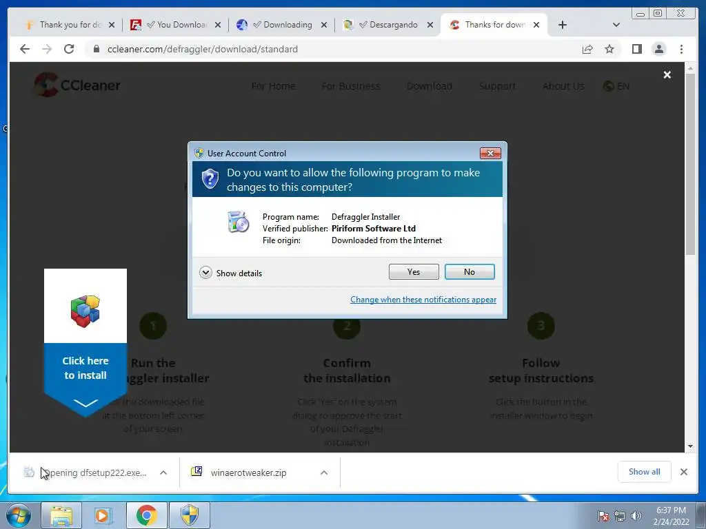Click Show all downloads
The image size is (706, 529).
(x=645, y=472)
